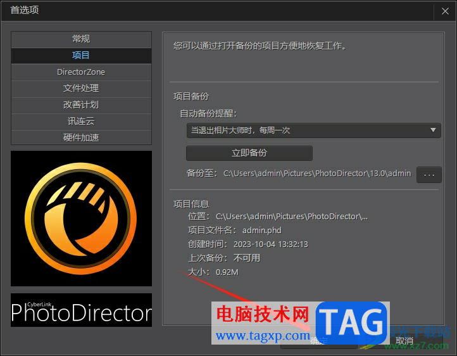Image resolution: width=457 pixels, height=356 pixels.
Task: Click the backup path C:\Users\admin\Pictures\PhotoDirector\13.0\admin
Action: (317, 174)
